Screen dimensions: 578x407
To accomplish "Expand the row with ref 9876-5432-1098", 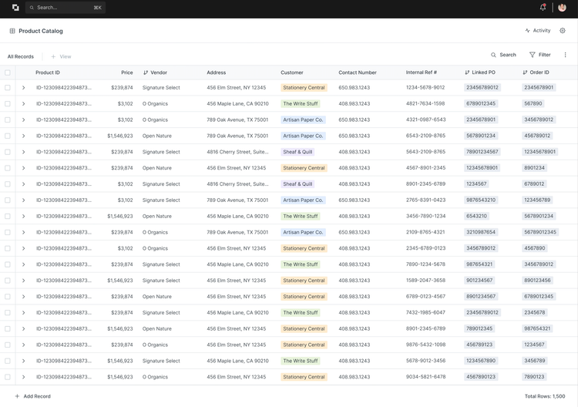I will (23, 345).
